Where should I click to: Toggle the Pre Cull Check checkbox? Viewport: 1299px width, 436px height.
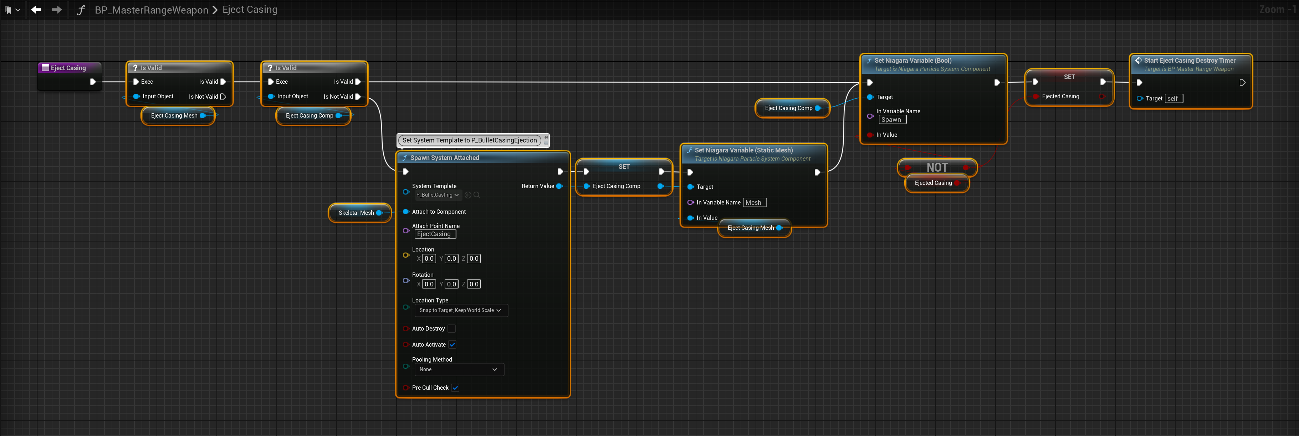(x=455, y=388)
